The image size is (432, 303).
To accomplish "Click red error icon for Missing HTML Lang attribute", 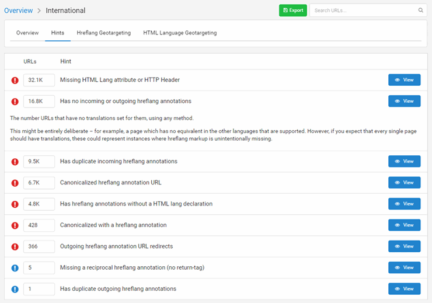I will (x=15, y=80).
